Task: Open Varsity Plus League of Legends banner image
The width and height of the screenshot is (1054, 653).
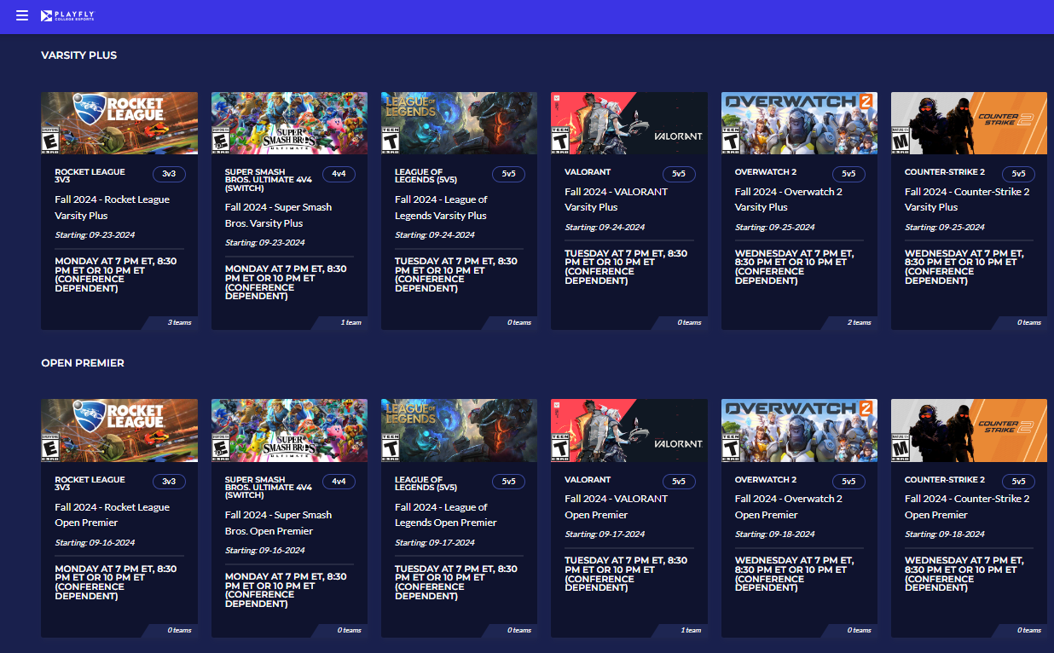Action: tap(459, 124)
